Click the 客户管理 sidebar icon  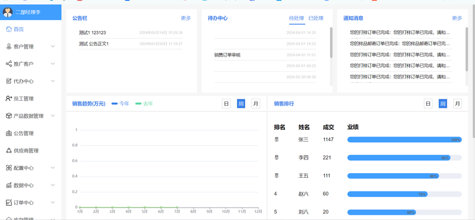tap(9, 47)
